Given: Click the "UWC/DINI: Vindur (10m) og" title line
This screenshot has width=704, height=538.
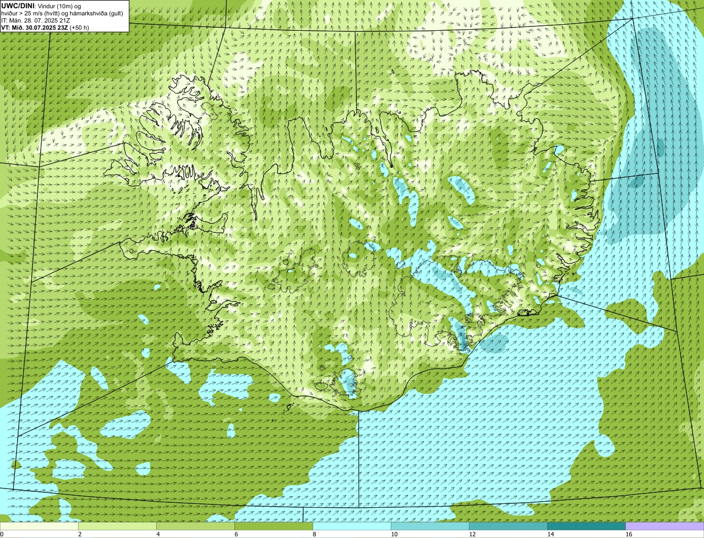Looking at the screenshot, I should (x=41, y=6).
